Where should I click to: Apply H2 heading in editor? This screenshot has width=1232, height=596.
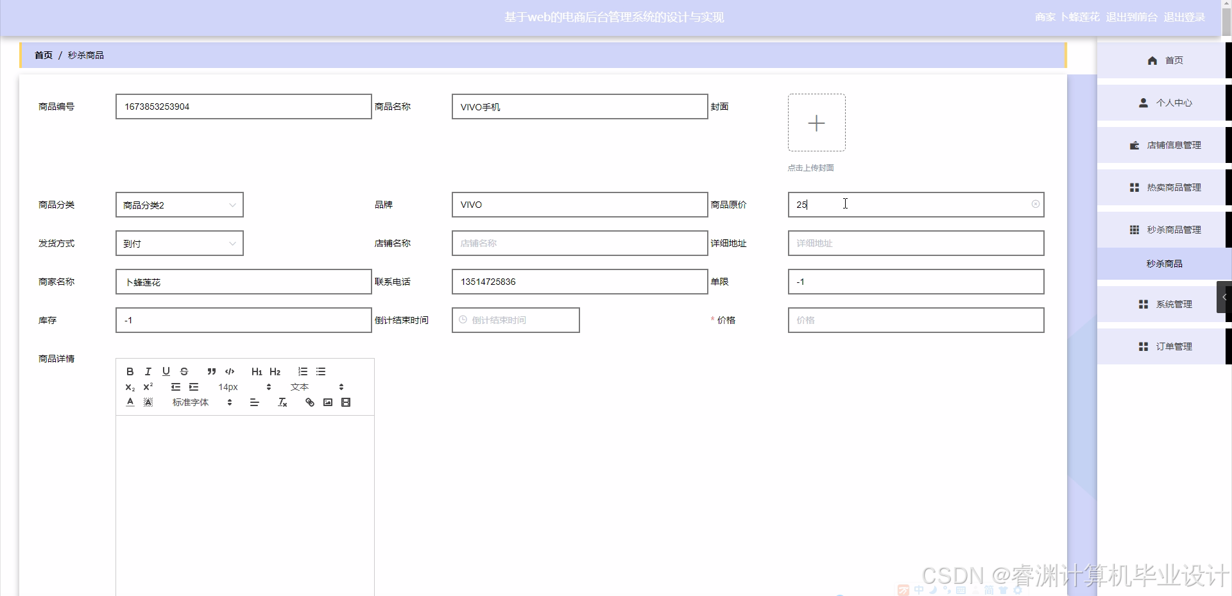(x=275, y=371)
